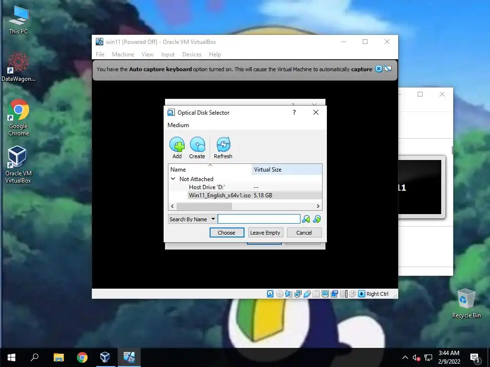This screenshot has width=490, height=367.
Task: Open the Devices menu
Action: pos(192,54)
